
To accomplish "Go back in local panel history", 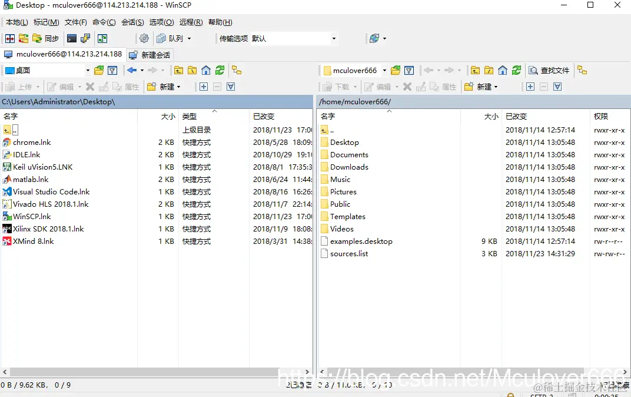I will [x=132, y=71].
